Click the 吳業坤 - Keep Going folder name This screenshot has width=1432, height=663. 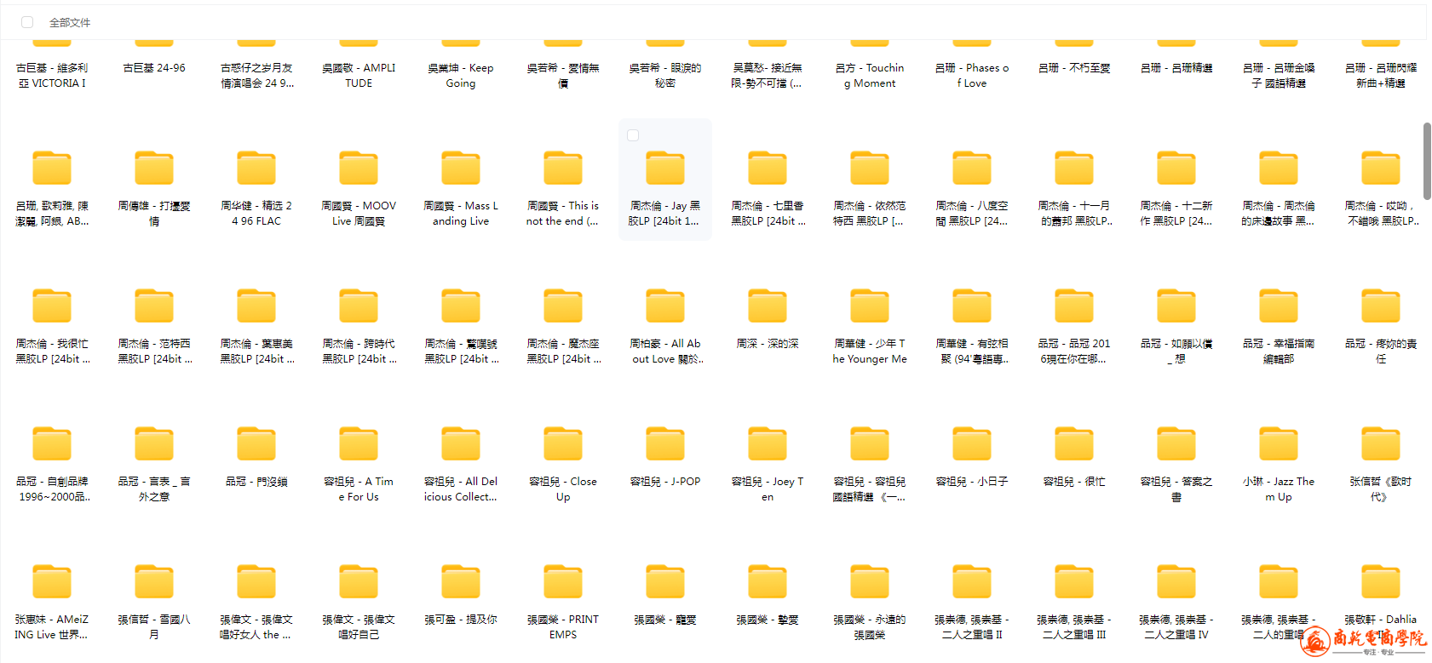[461, 76]
